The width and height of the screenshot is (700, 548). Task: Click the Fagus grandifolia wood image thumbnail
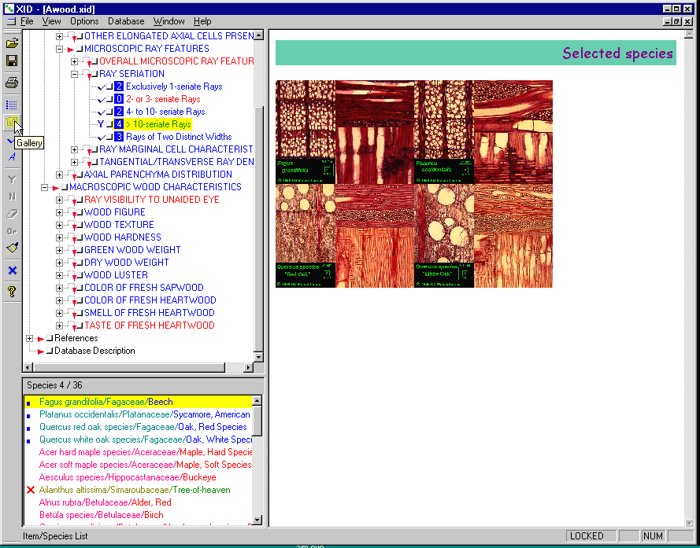306,132
